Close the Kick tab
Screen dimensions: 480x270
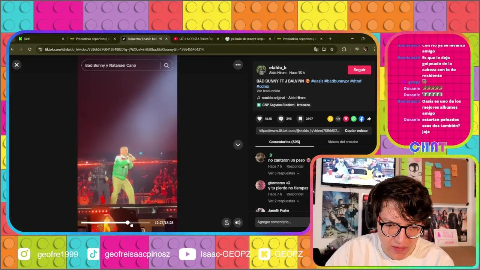coord(63,39)
